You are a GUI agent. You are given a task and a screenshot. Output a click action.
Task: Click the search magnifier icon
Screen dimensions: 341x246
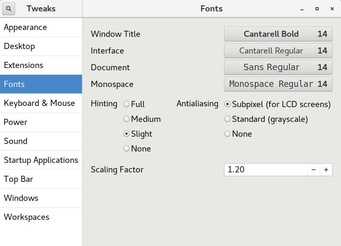pos(9,9)
